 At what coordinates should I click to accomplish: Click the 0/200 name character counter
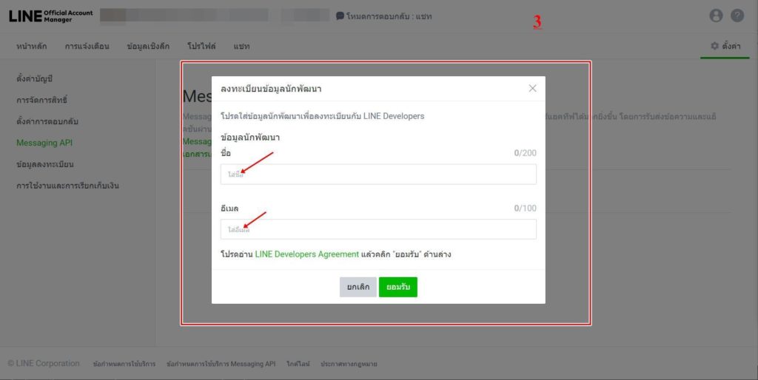pos(525,153)
